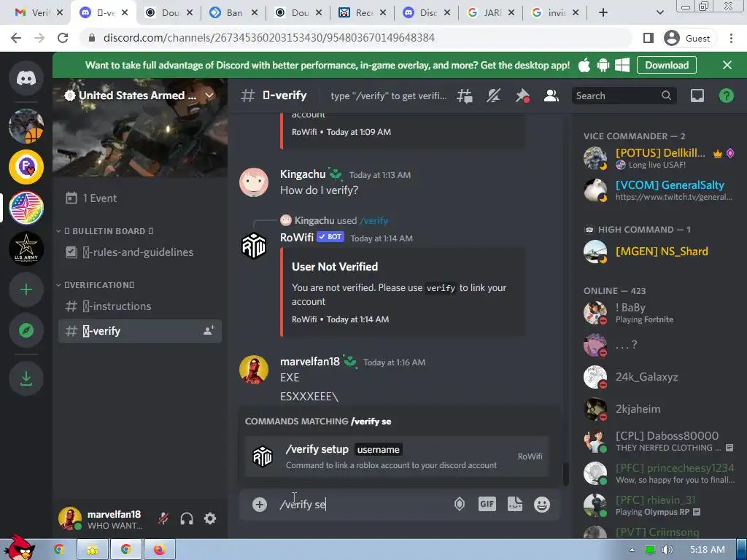Viewport: 747px width, 560px height.
Task: Click Download desktop app button
Action: click(x=667, y=65)
